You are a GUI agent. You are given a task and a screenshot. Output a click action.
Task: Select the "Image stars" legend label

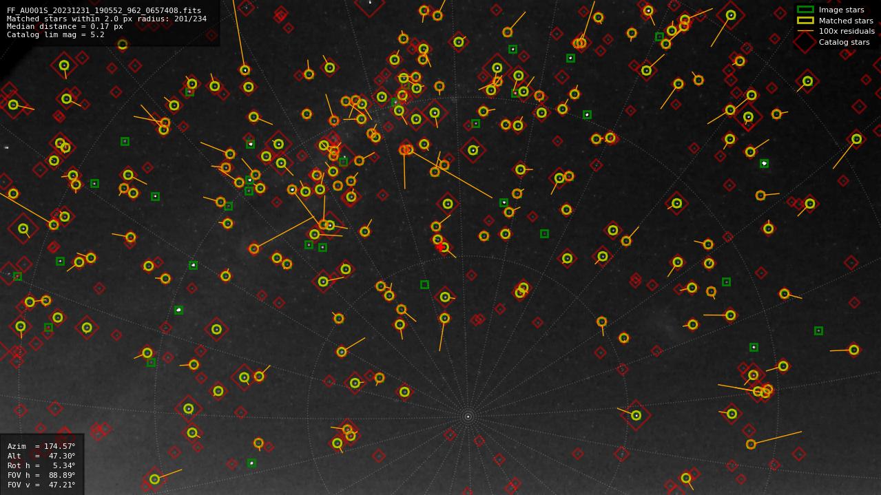(x=841, y=10)
